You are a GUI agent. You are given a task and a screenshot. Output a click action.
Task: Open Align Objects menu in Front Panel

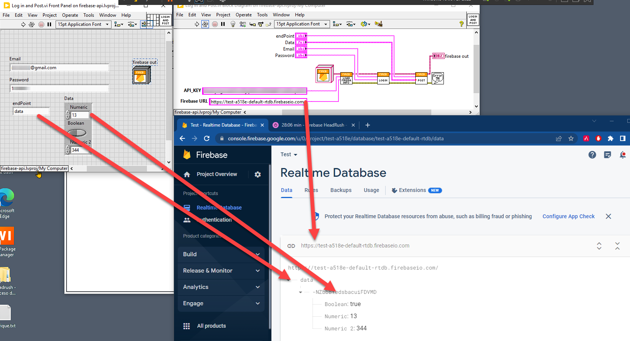click(119, 24)
